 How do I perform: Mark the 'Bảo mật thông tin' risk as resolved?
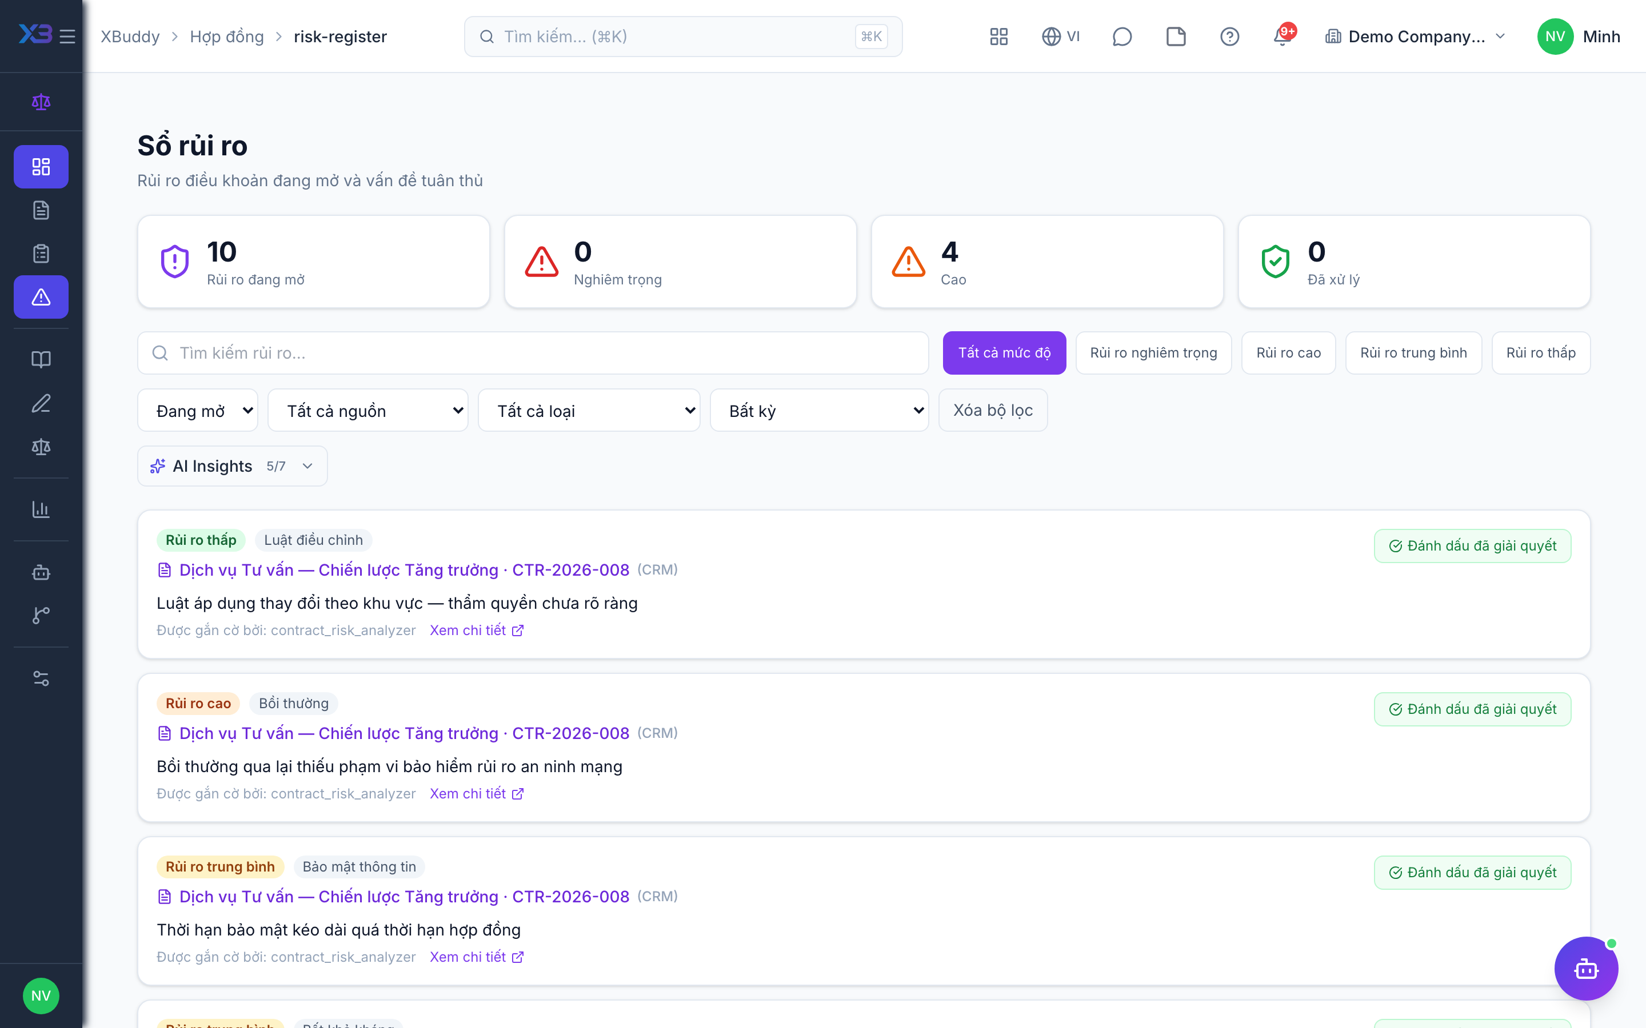tap(1473, 872)
